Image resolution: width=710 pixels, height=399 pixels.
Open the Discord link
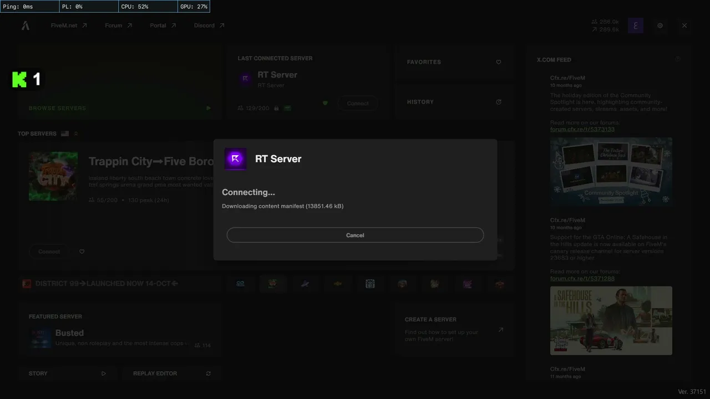(x=209, y=25)
